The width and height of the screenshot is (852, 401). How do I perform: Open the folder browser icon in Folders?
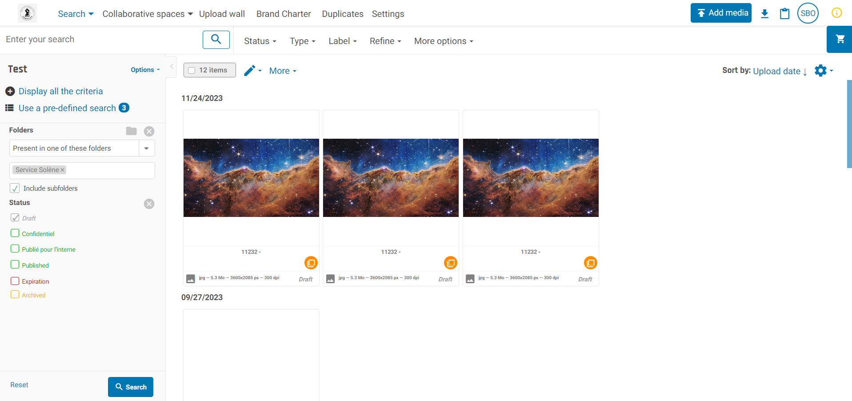131,131
